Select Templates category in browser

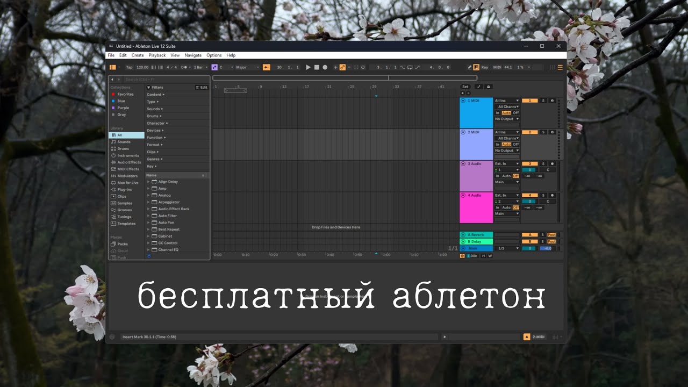(126, 224)
